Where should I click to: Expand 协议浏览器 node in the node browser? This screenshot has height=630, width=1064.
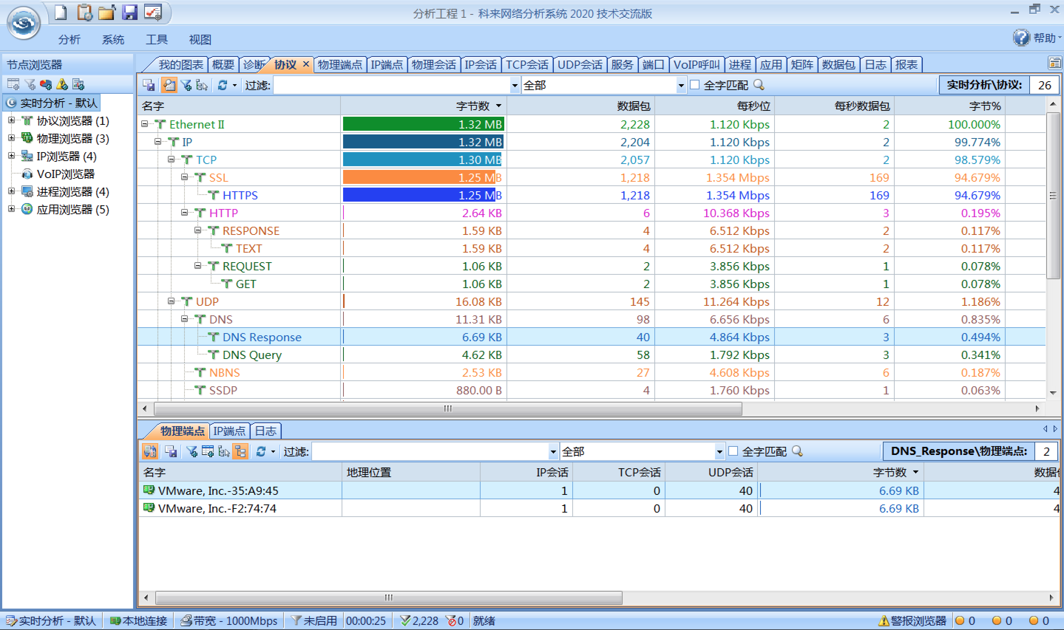pyautogui.click(x=11, y=120)
